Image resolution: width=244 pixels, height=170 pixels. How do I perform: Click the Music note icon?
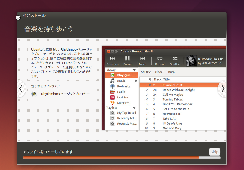(x=112, y=81)
